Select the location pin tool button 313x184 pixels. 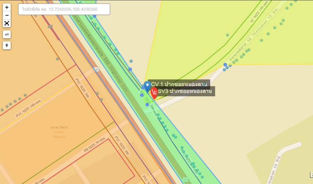tap(7, 46)
